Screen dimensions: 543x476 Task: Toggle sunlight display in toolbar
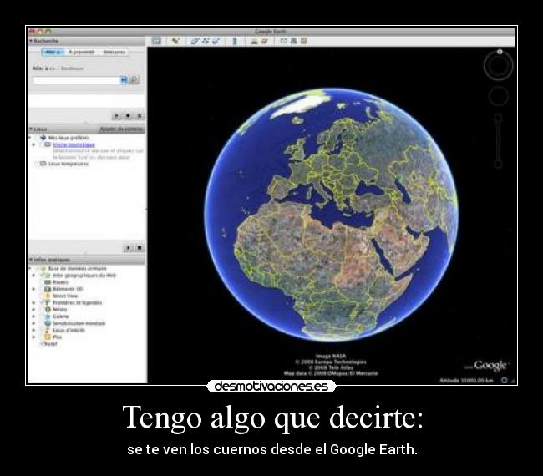pos(255,41)
